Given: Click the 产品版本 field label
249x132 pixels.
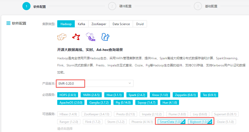Looking at the screenshot, I should point(49,83).
